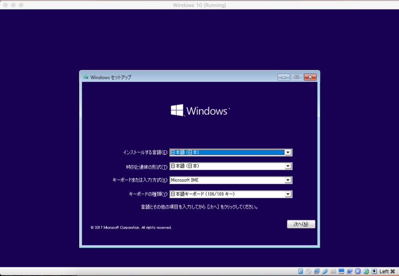399x276 pixels.
Task: Minimize the Windows セットアップ window
Action: 283,77
